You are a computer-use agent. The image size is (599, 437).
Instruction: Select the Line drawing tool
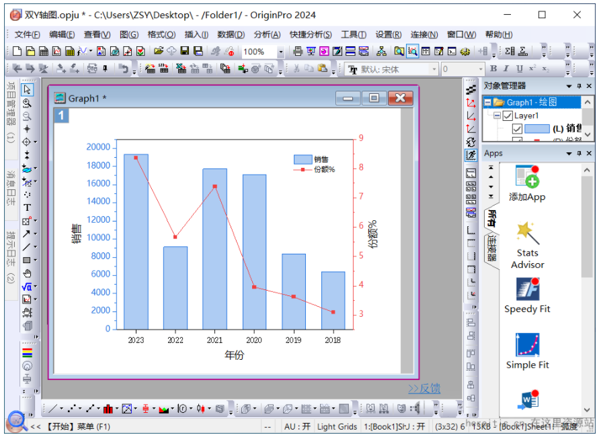pyautogui.click(x=26, y=247)
